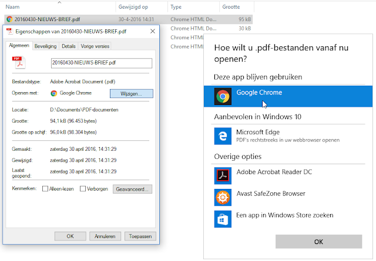Confirm app choice with OK button

pos(318,242)
